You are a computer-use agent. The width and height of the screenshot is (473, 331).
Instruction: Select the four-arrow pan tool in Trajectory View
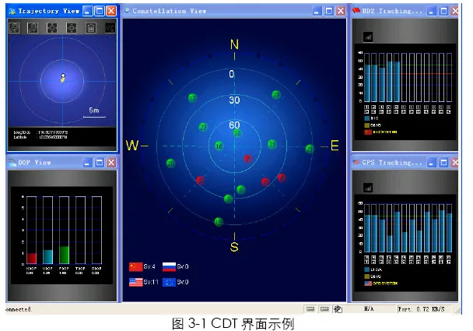[52, 28]
